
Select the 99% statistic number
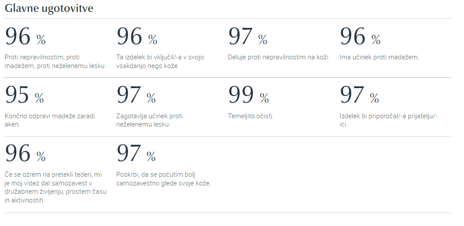click(x=249, y=95)
